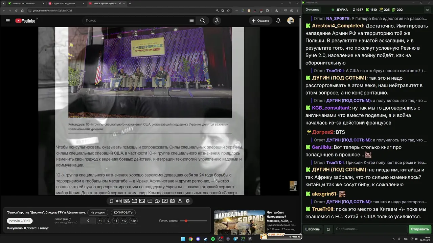The height and width of the screenshot is (243, 433).
Task: Open the video title 'Что пробьет Наковальню?'
Action: 279,217
